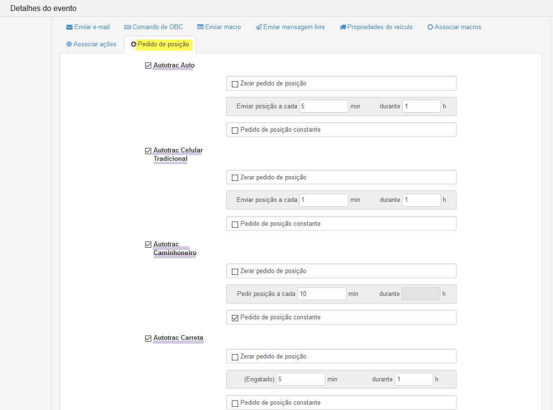The image size is (553, 410).
Task: Click the Autotrac Caminhoneiro section label
Action: click(175, 248)
